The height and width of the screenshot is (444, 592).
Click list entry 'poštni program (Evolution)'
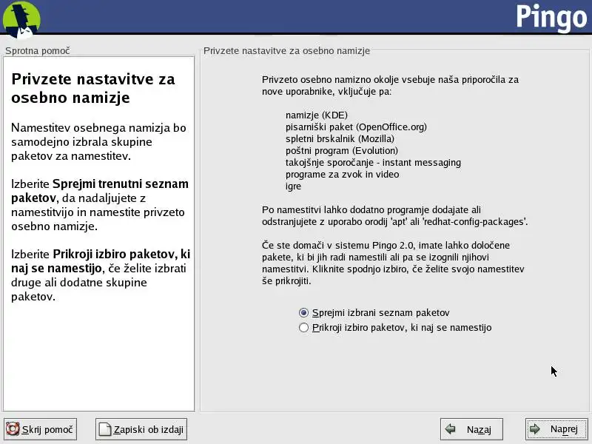click(x=342, y=150)
